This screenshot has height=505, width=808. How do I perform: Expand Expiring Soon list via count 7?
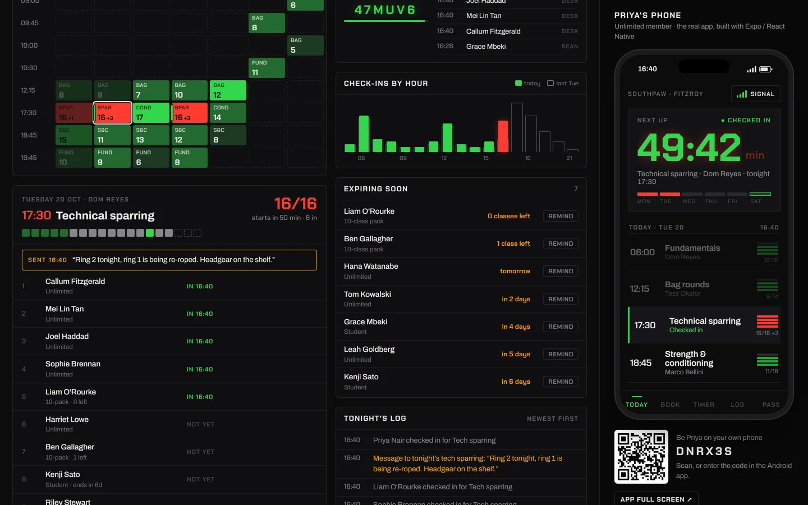coord(576,189)
